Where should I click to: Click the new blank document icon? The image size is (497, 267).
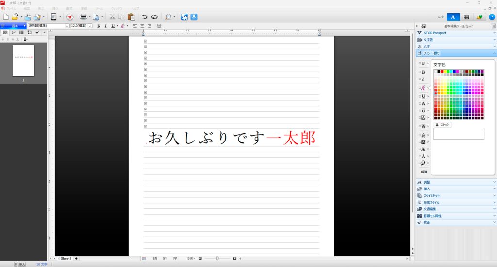pyautogui.click(x=6, y=17)
